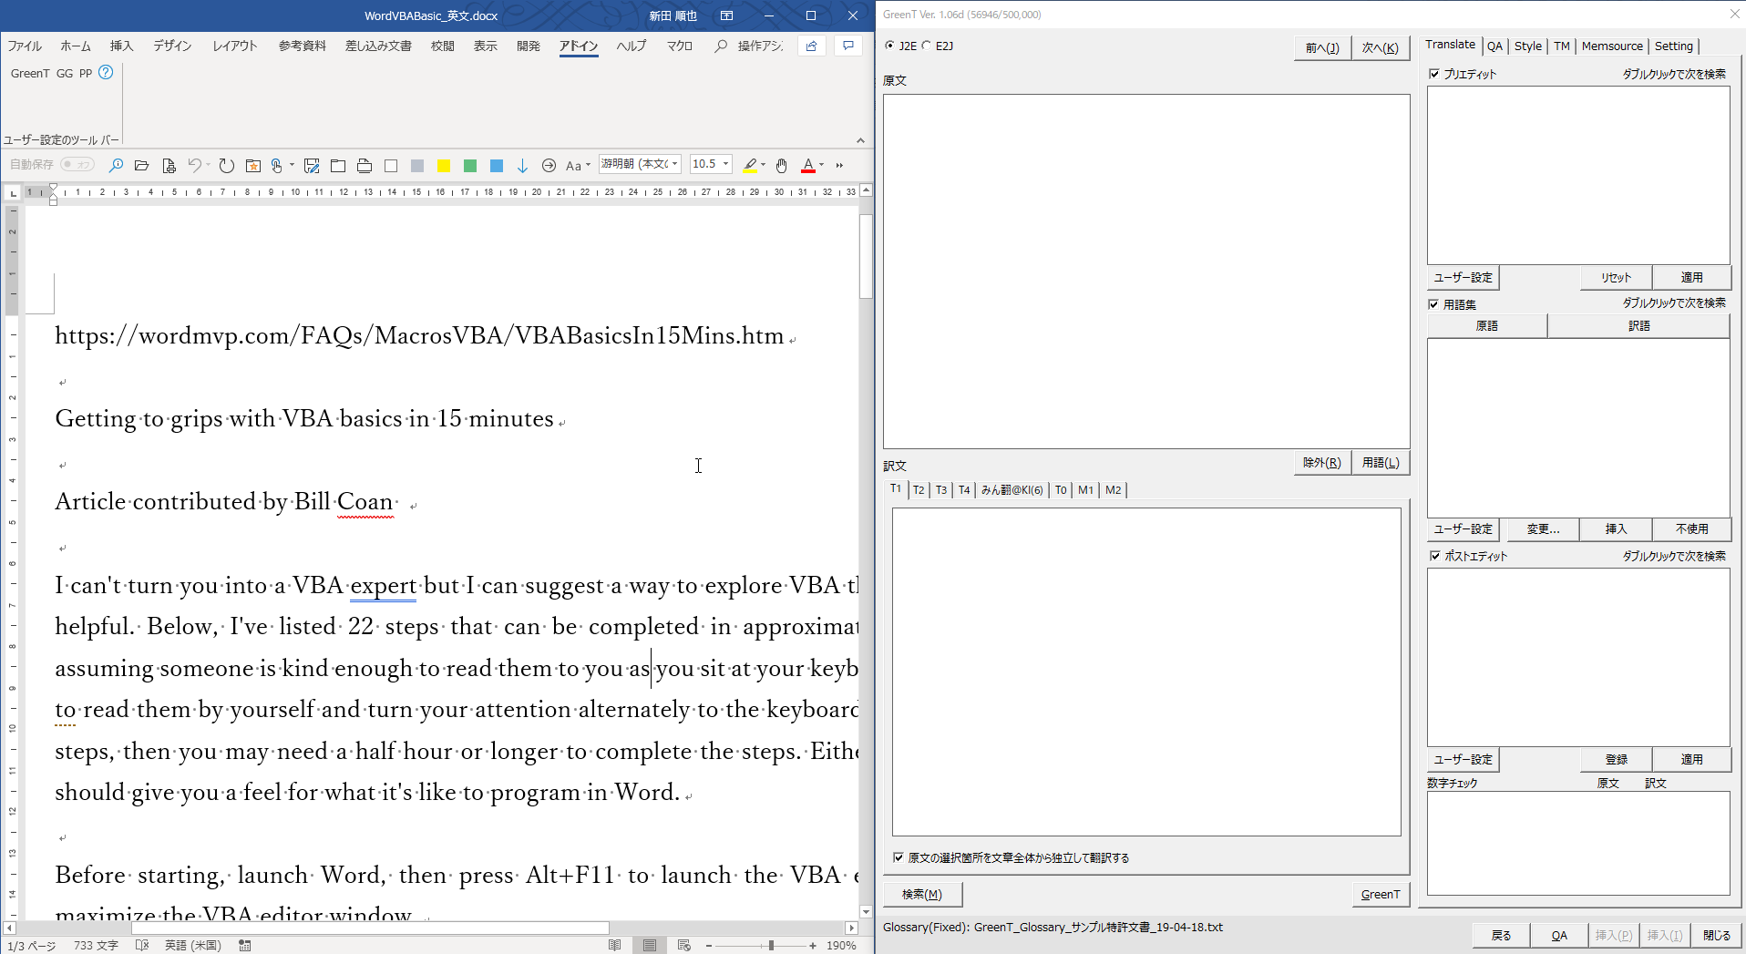
Task: Open the 校閲 ribbon tab
Action: [442, 46]
